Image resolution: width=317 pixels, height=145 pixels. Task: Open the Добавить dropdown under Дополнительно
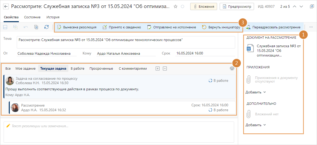coord(256,125)
